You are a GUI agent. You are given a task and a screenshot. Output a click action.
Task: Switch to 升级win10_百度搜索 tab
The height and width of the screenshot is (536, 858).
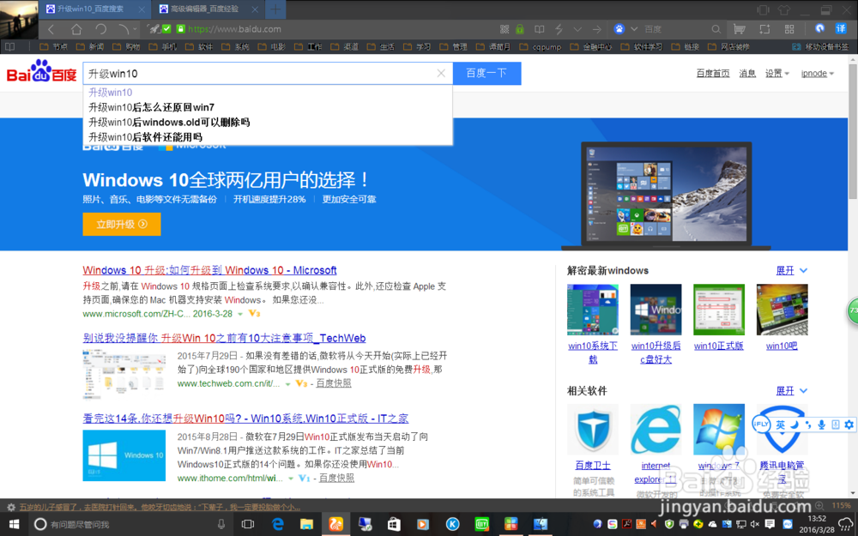click(x=90, y=9)
